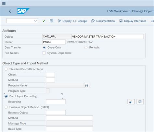Click the Method field under BAPI
Screen dimensions: 154x132
point(70,118)
